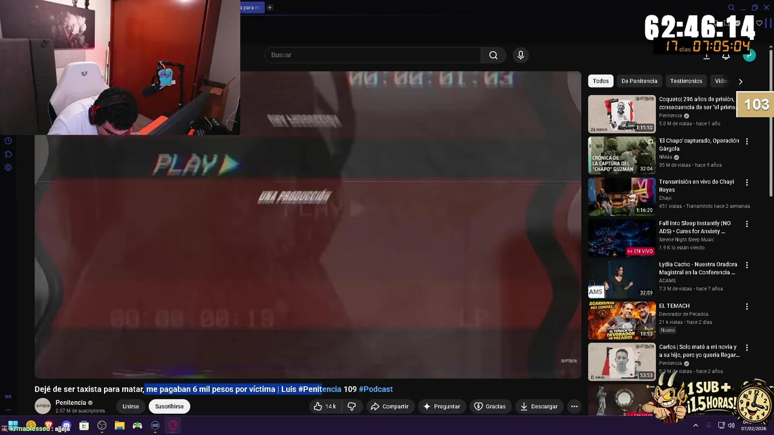
Task: Open File Explorer from taskbar
Action: pyautogui.click(x=120, y=425)
